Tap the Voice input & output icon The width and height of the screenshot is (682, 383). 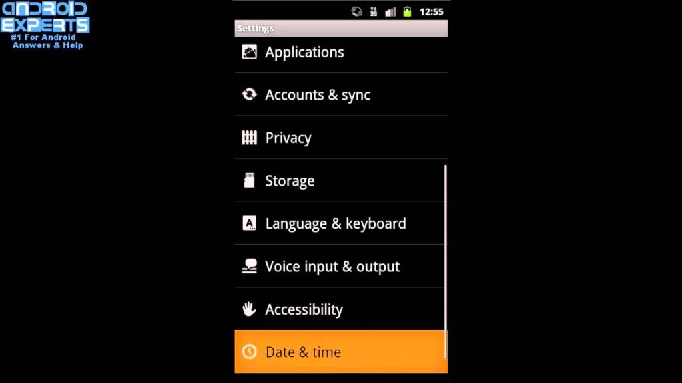(249, 266)
